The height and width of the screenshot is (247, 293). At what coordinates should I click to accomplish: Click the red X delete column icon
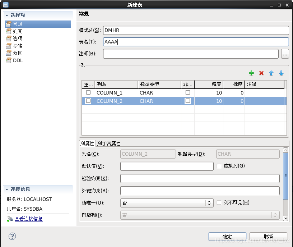point(261,73)
